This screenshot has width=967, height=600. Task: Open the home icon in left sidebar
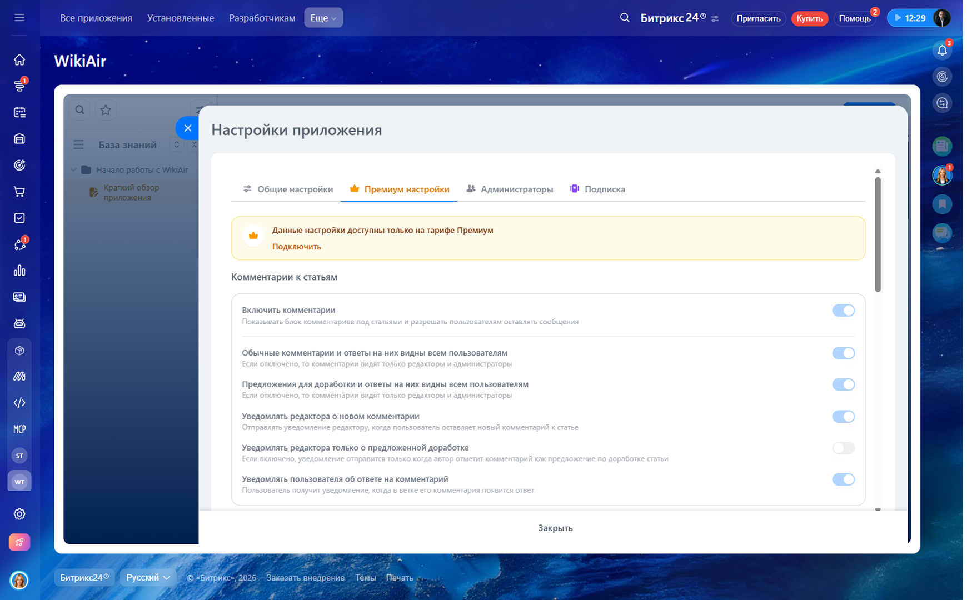(19, 59)
